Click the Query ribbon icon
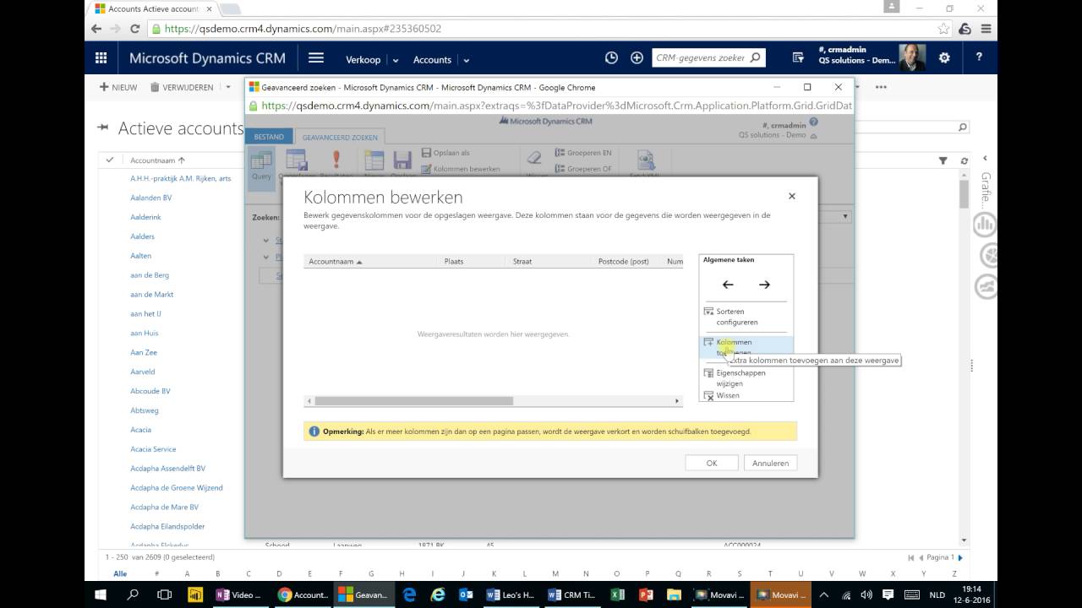Image resolution: width=1082 pixels, height=608 pixels. click(x=261, y=165)
